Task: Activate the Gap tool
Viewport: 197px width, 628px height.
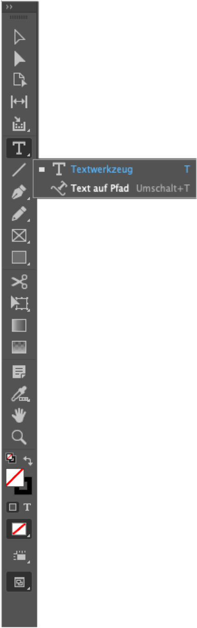Action: tap(19, 102)
